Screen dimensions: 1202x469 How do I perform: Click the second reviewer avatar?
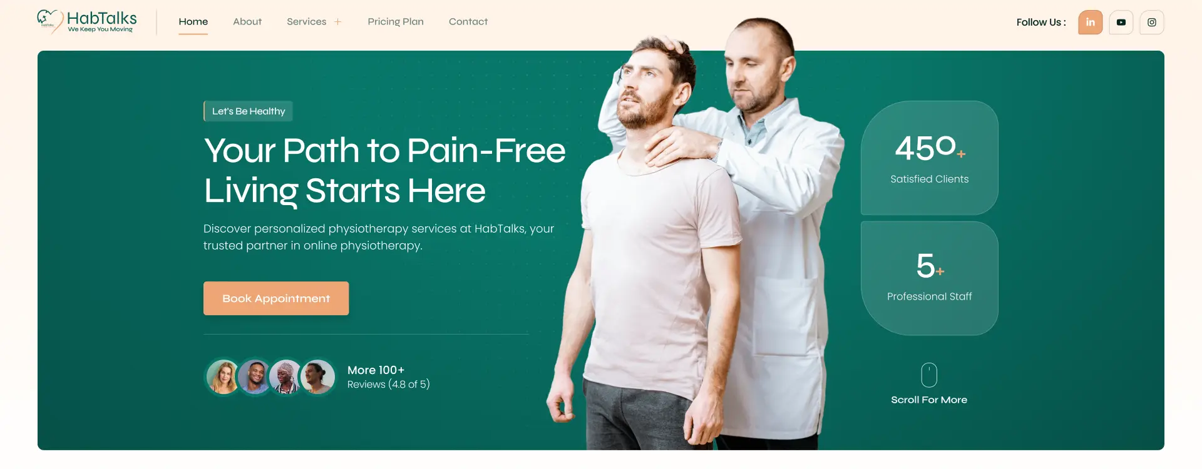[254, 377]
